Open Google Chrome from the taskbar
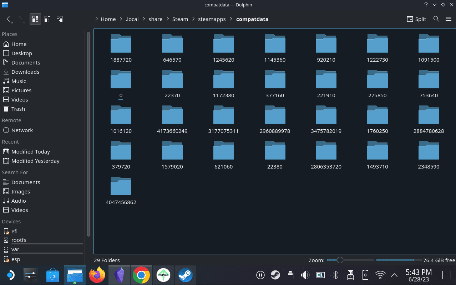456x285 pixels. click(141, 275)
